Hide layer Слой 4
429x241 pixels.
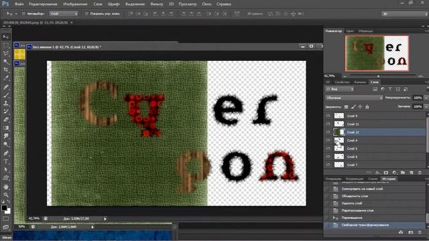tap(328, 140)
